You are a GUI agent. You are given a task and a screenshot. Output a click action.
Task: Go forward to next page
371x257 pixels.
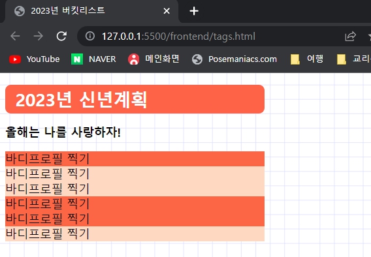click(x=38, y=36)
